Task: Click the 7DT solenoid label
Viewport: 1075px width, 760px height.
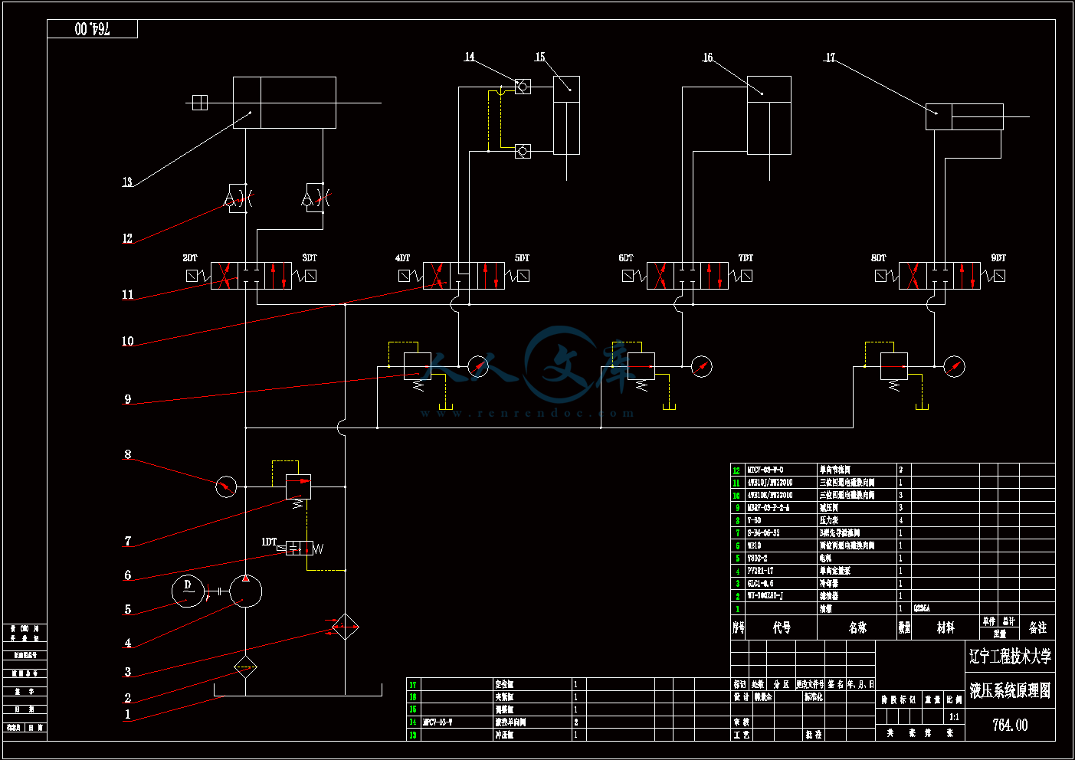Action: point(746,258)
